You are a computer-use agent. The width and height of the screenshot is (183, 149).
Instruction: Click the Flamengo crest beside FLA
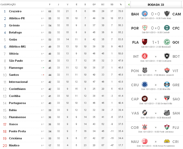click(x=144, y=42)
